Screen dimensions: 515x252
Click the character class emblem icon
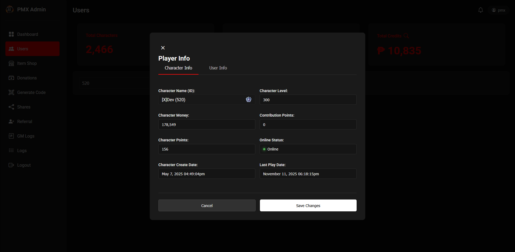tap(248, 100)
